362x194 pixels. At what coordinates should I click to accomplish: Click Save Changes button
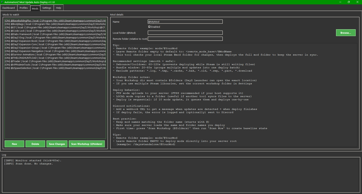coord(57,144)
